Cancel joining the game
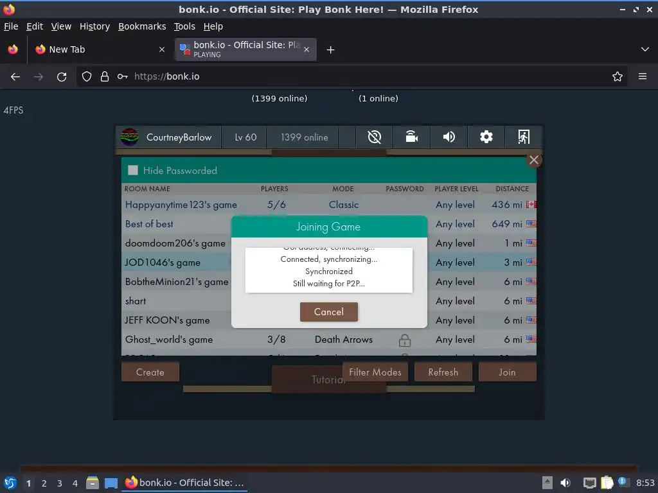658x493 pixels. [328, 312]
